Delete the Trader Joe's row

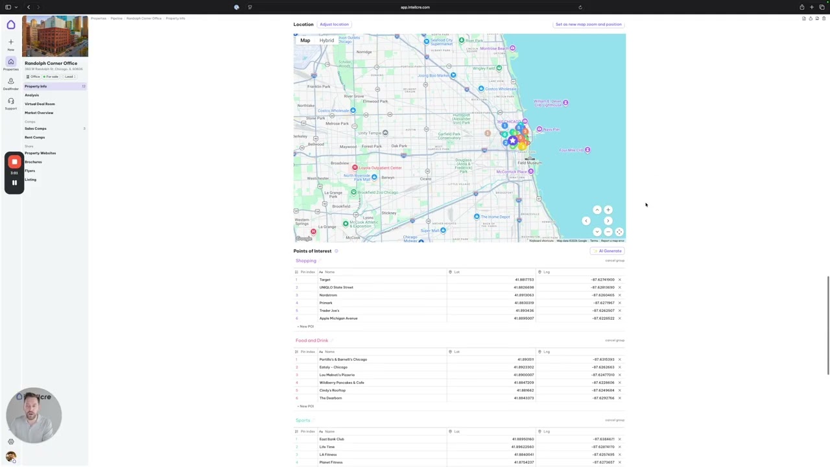(x=619, y=311)
